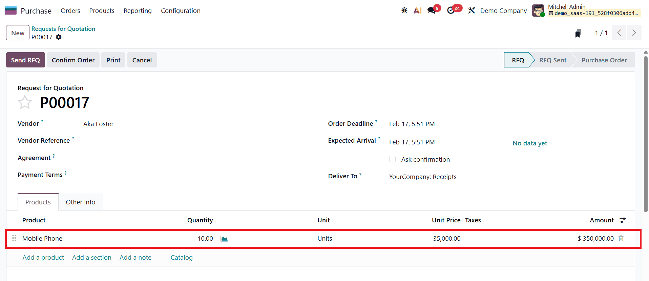649x281 pixels.
Task: Open the Mitchell Admin user menu
Action: (566, 6)
